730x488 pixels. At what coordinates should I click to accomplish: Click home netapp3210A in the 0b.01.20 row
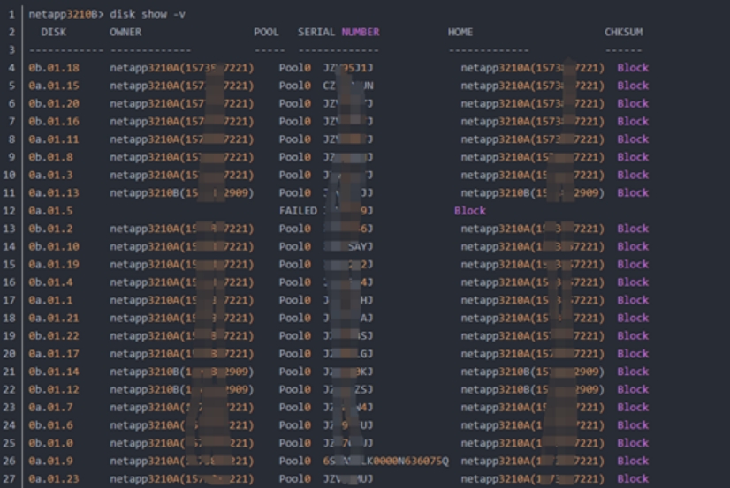[x=533, y=103]
